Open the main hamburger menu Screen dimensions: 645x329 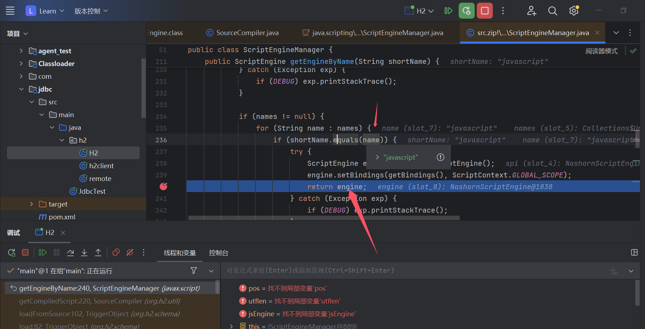pos(10,11)
